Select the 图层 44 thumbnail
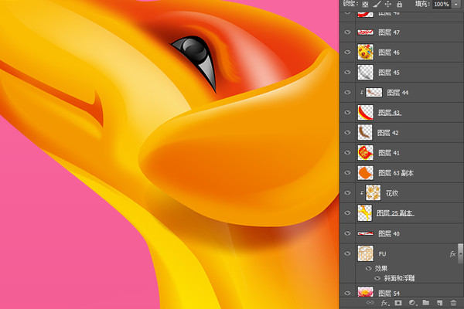 tap(374, 93)
